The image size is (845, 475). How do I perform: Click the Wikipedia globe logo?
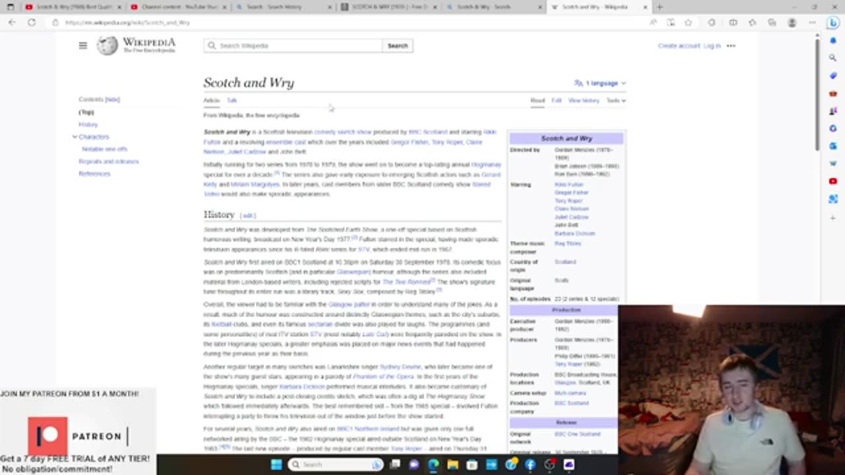(x=108, y=46)
